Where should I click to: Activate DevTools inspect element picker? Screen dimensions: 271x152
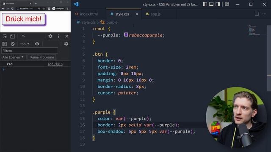tap(5, 36)
